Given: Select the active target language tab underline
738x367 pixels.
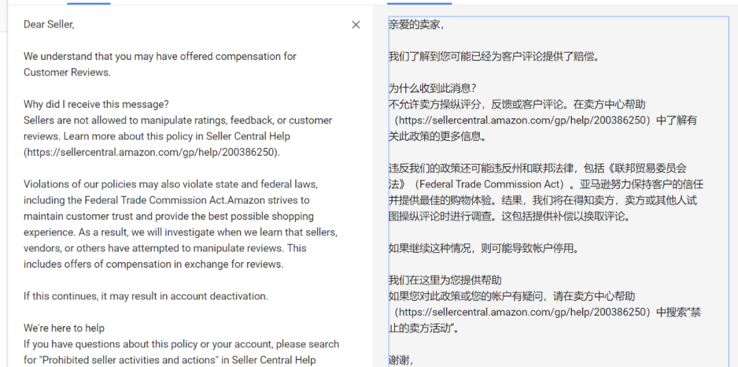Looking at the screenshot, I should (420, 3).
